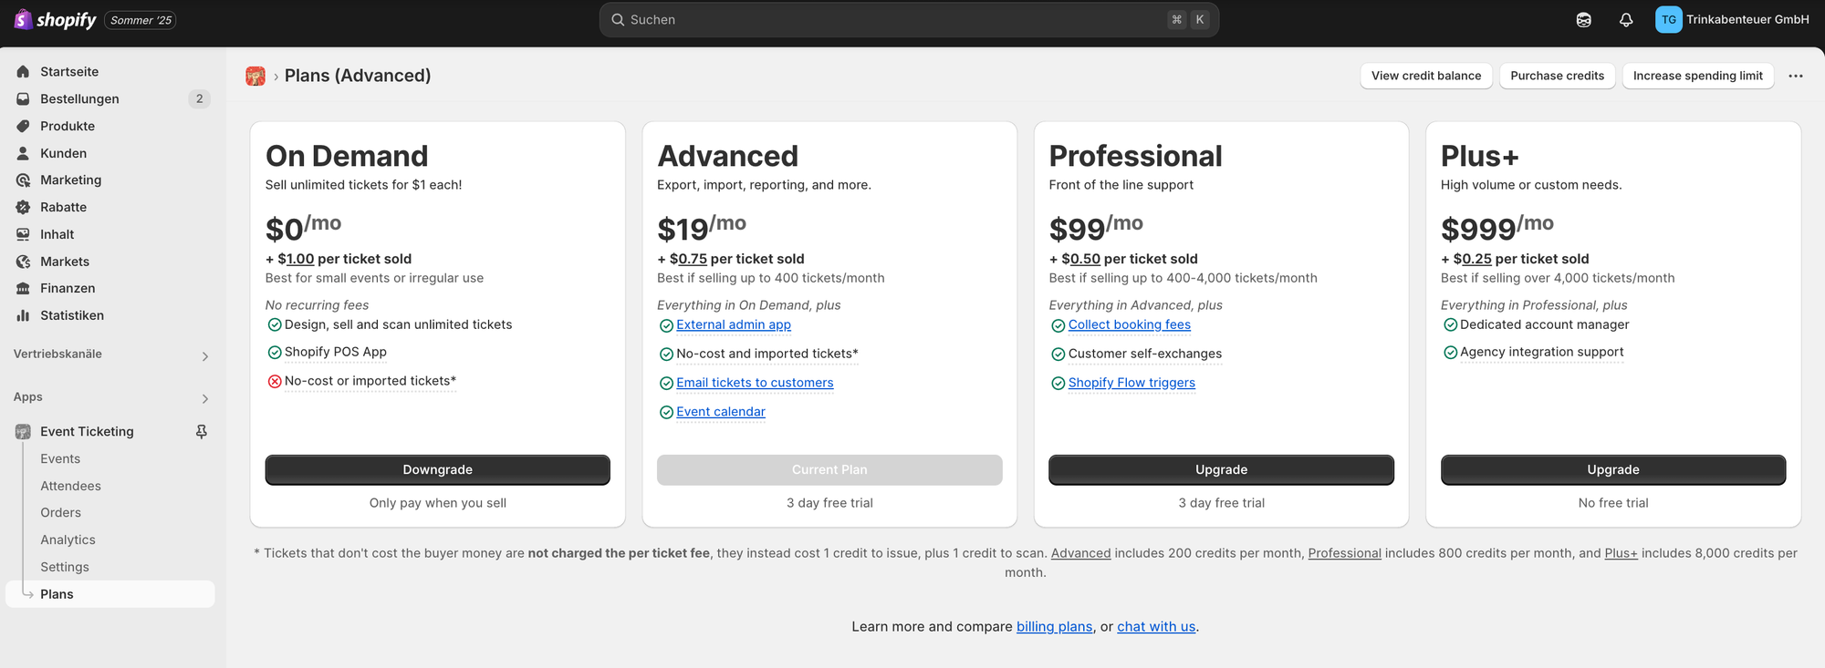Click the Plans (Advanced) page title

[358, 76]
